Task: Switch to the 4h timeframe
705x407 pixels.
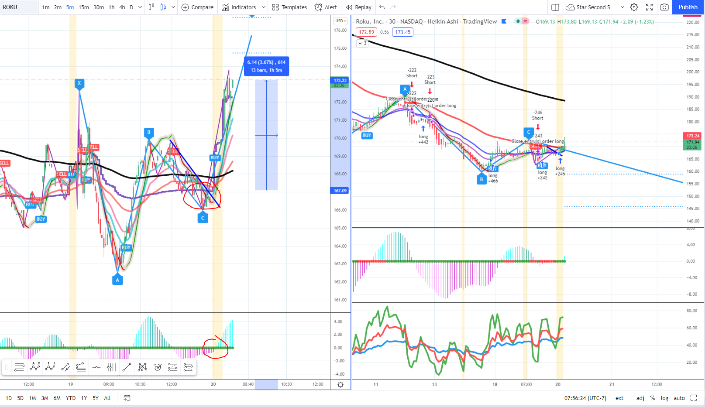Action: [x=122, y=7]
